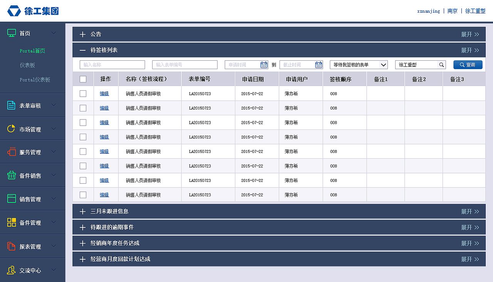
Task: Open 编辑 link on the first row
Action: pyautogui.click(x=104, y=93)
